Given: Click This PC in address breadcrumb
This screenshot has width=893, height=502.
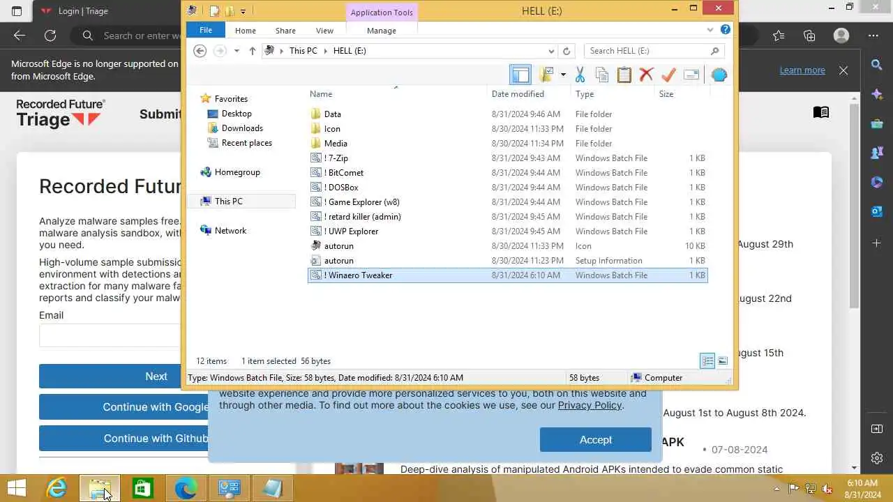Looking at the screenshot, I should click(303, 51).
